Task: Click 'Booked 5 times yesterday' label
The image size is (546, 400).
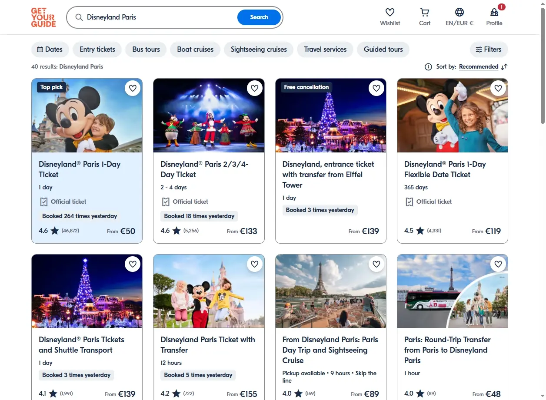Action: click(x=198, y=375)
